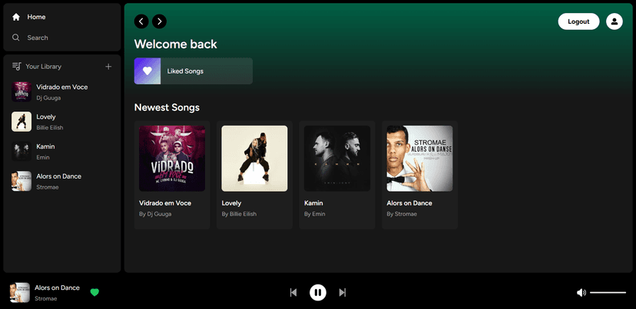This screenshot has width=636, height=309.
Task: Click 'Kamin' card title
Action: tap(313, 203)
